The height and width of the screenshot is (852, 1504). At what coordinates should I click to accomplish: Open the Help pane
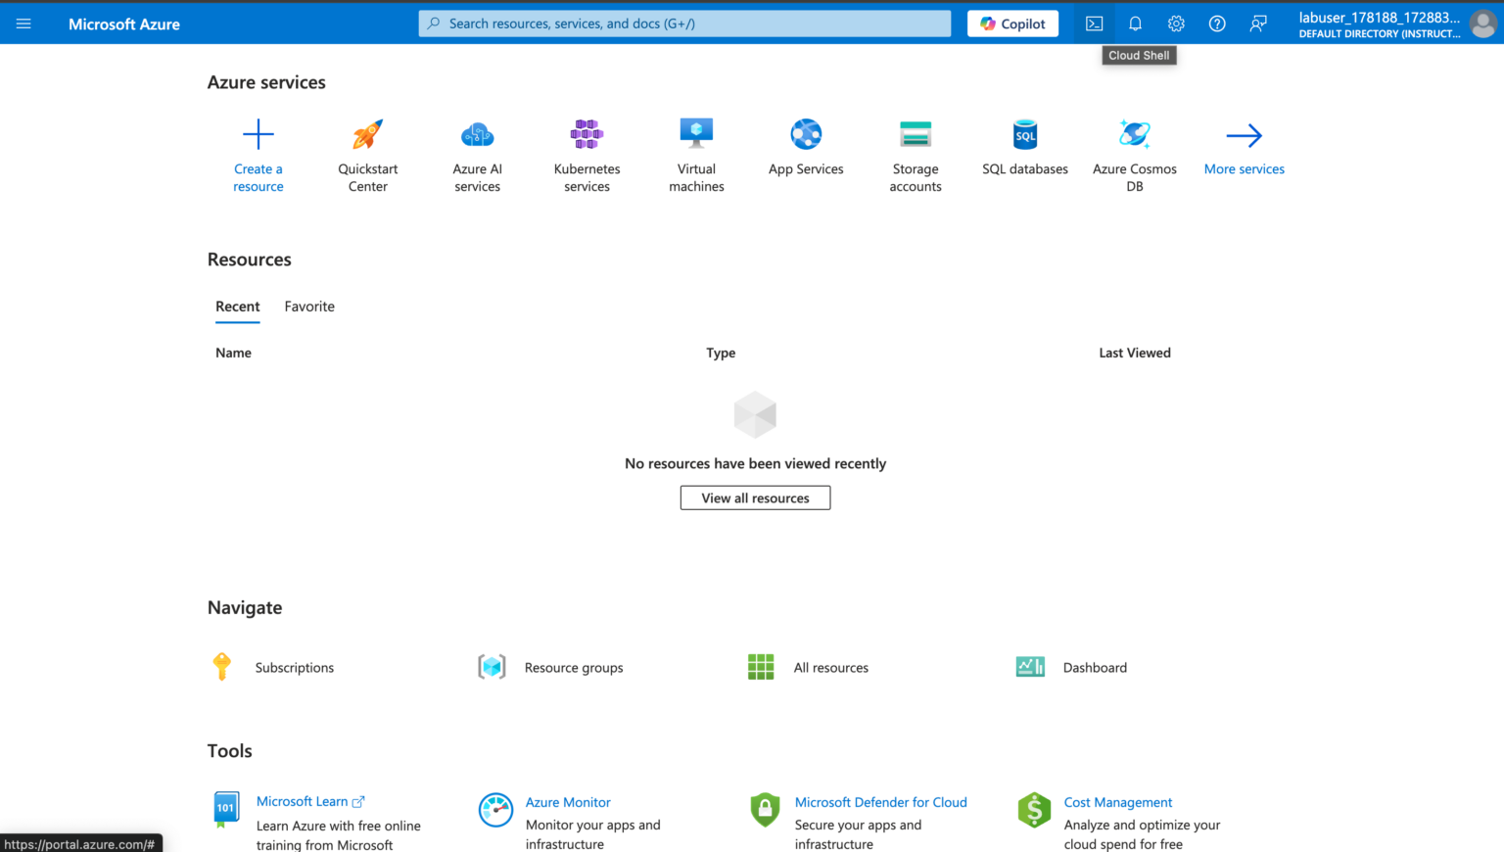click(x=1217, y=23)
